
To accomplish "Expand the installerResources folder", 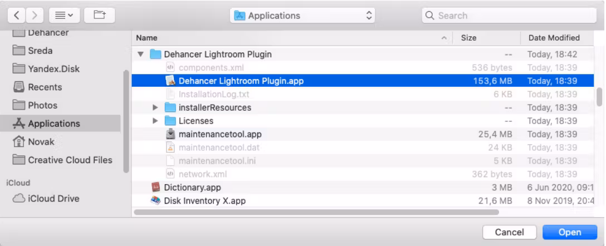I will [x=155, y=108].
